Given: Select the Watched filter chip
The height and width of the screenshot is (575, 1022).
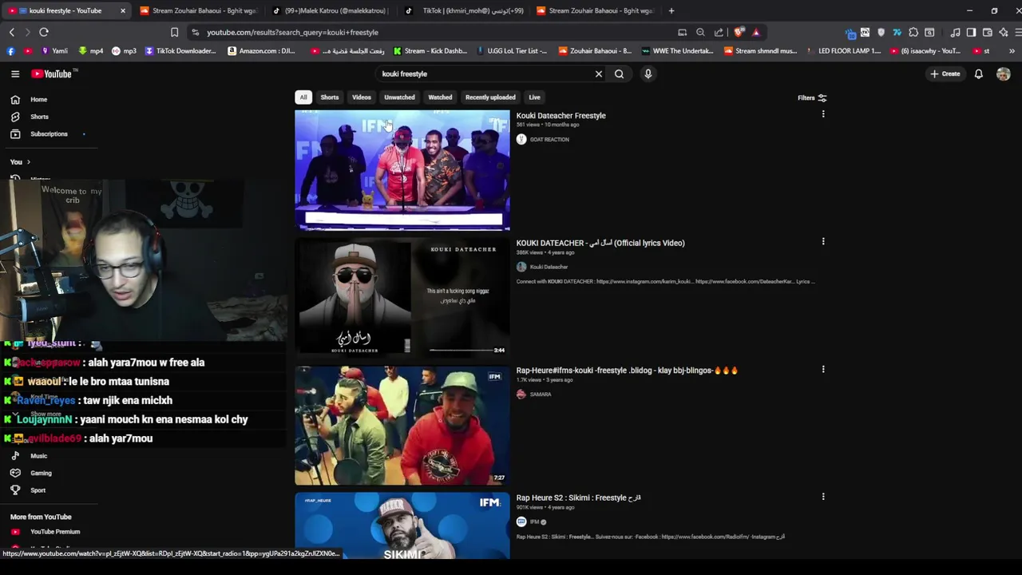Looking at the screenshot, I should 440,97.
